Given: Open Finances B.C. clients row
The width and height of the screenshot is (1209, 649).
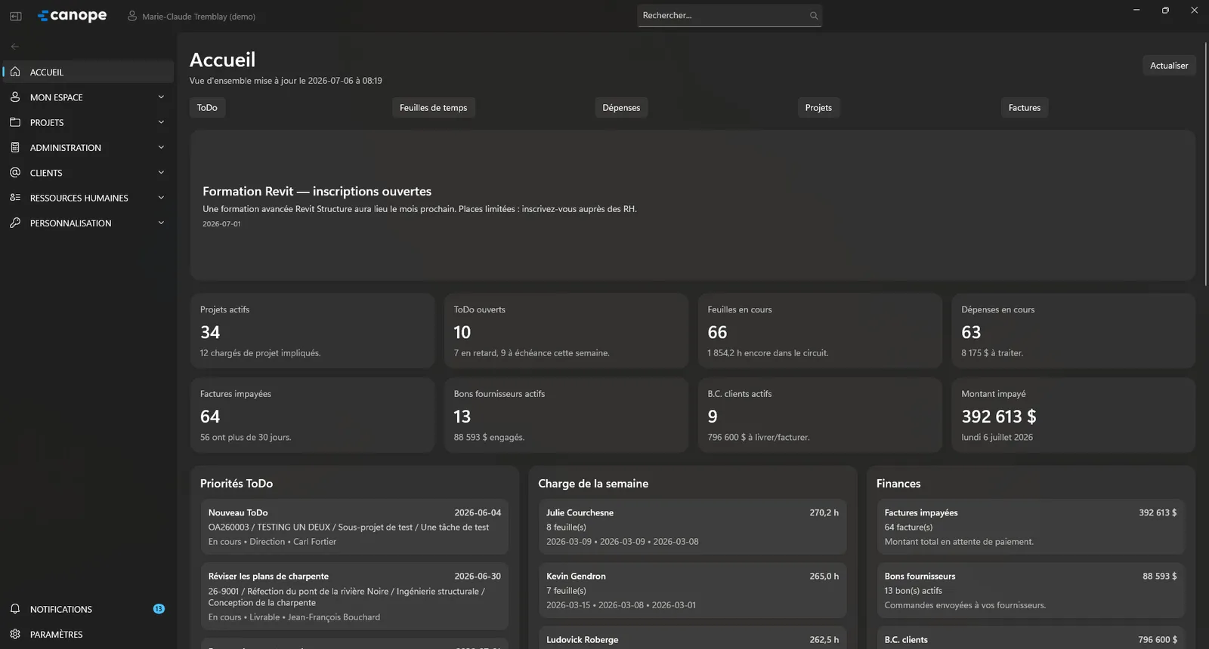Looking at the screenshot, I should coord(1031,638).
